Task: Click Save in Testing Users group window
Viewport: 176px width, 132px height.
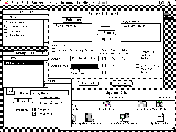Action: [x=51, y=101]
